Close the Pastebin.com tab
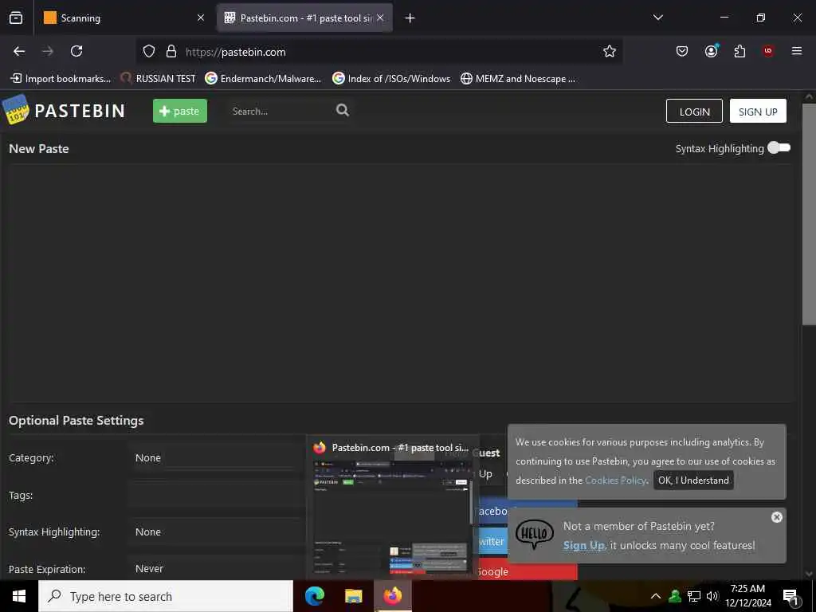Image resolution: width=816 pixels, height=612 pixels. pyautogui.click(x=380, y=18)
